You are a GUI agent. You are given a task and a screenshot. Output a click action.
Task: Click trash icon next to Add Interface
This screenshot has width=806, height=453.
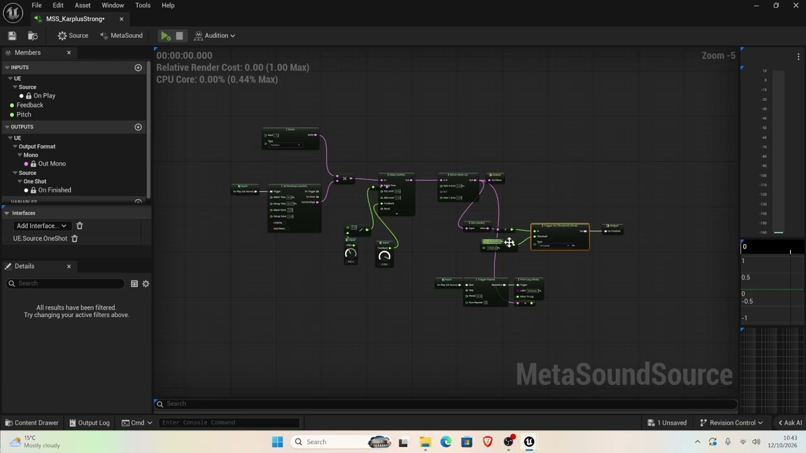(x=79, y=226)
